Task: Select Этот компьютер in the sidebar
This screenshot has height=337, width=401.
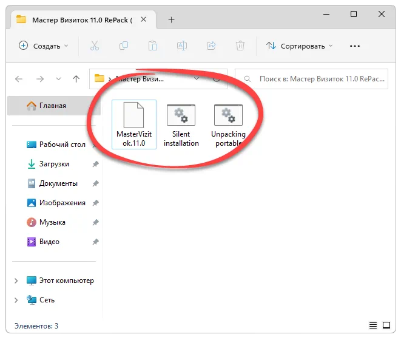Action: [60, 281]
